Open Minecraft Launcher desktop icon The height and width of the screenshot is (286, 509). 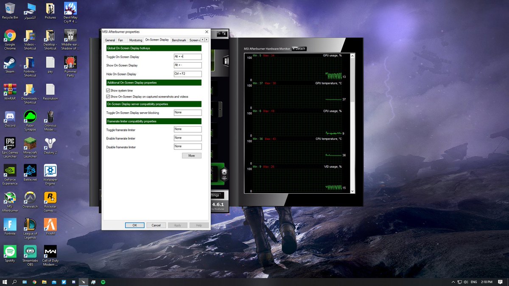pyautogui.click(x=30, y=147)
